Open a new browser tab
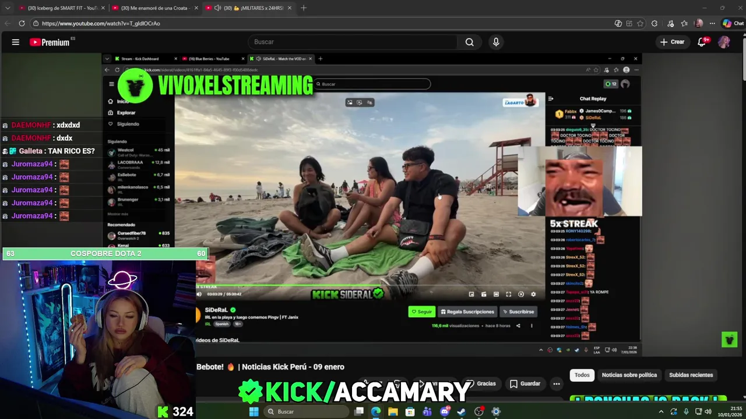746x419 pixels. pos(304,8)
